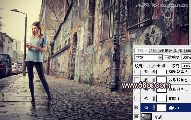Click the 不透明度 opacity value field
The width and height of the screenshot is (191, 120).
tap(186, 57)
